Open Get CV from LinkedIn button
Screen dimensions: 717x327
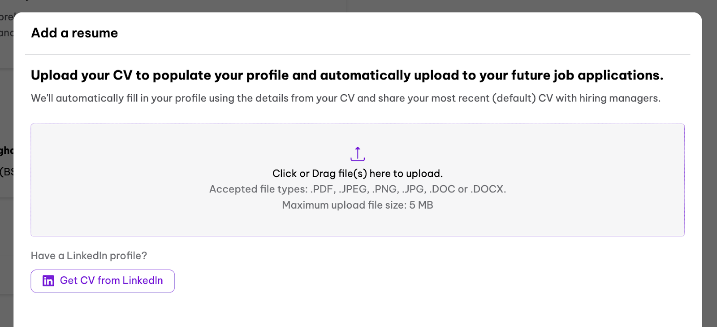(x=103, y=281)
